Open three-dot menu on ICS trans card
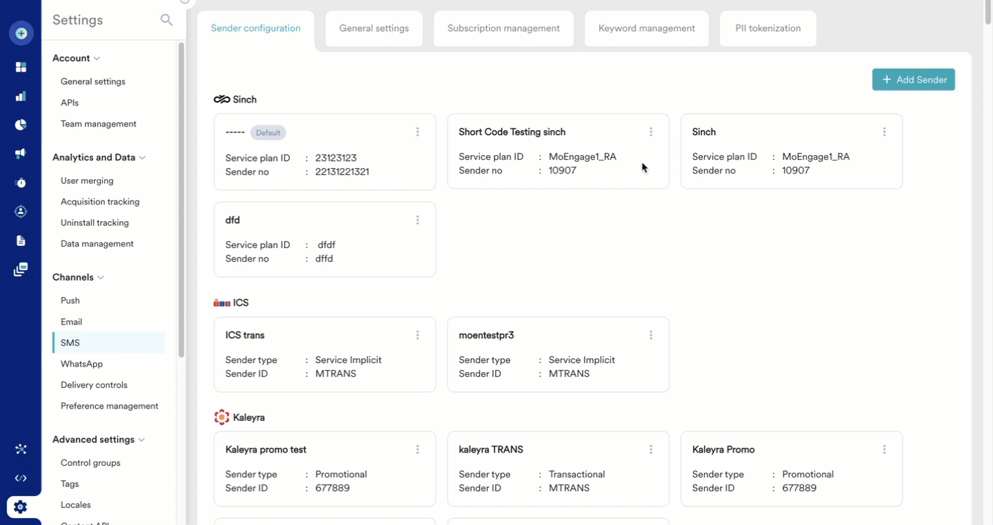 (x=417, y=335)
